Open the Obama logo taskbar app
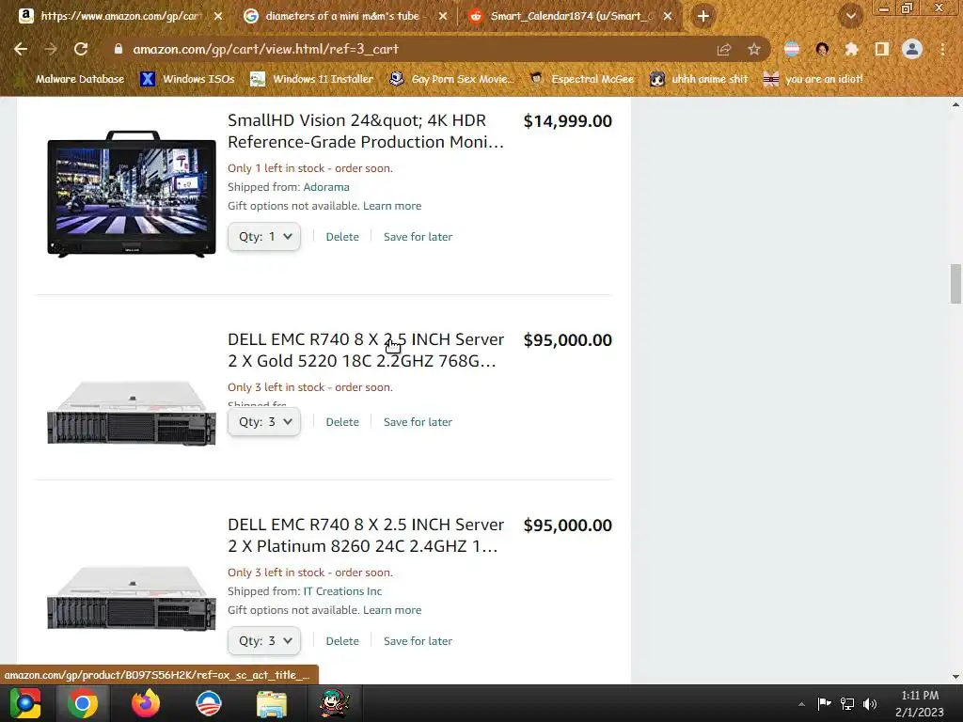The width and height of the screenshot is (963, 722). (208, 703)
